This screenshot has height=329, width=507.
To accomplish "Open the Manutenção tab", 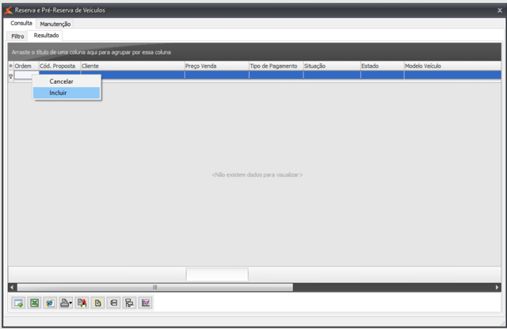I will click(x=55, y=24).
